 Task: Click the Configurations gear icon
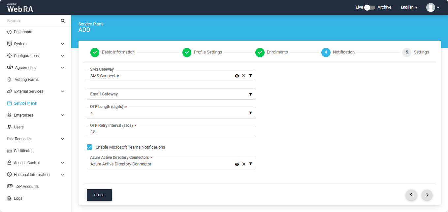click(x=9, y=56)
